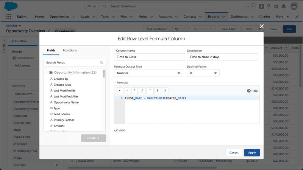Image resolution: width=303 pixels, height=170 pixels.
Task: Click the fields list scrollbar
Action: point(104,74)
